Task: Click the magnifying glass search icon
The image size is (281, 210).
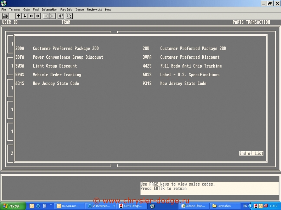Action: click(69, 16)
